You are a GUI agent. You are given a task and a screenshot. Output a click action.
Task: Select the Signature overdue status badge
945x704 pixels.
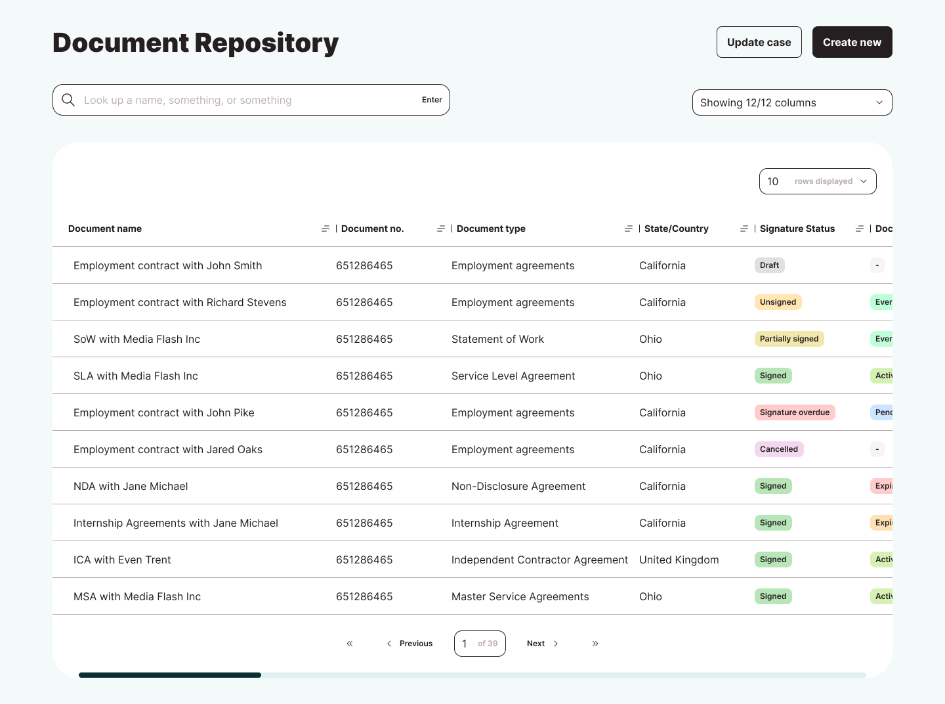coord(794,412)
